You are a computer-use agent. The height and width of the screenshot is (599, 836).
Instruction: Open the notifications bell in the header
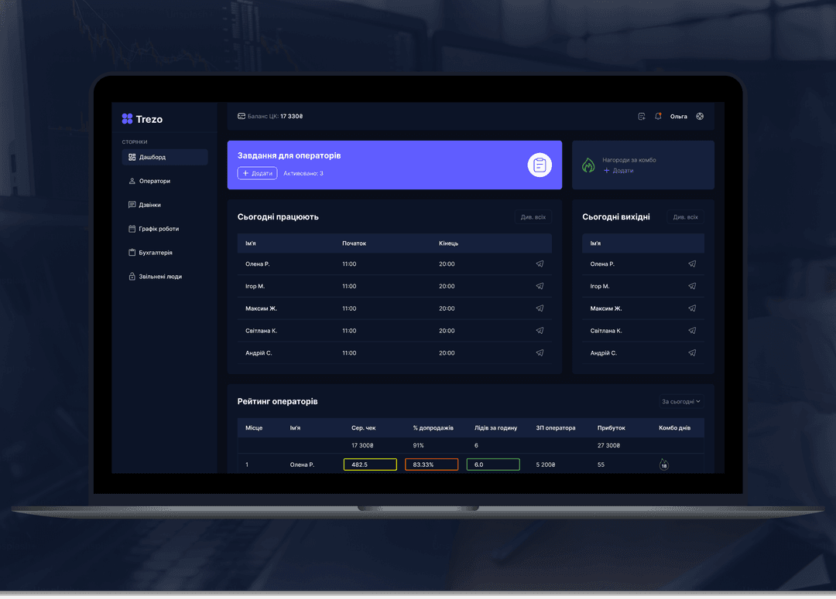[x=658, y=117]
